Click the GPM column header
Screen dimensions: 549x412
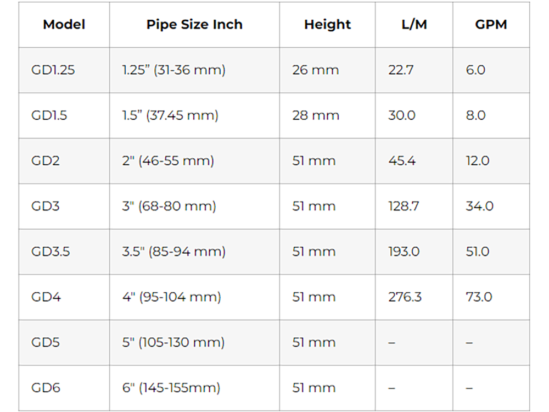(x=491, y=25)
